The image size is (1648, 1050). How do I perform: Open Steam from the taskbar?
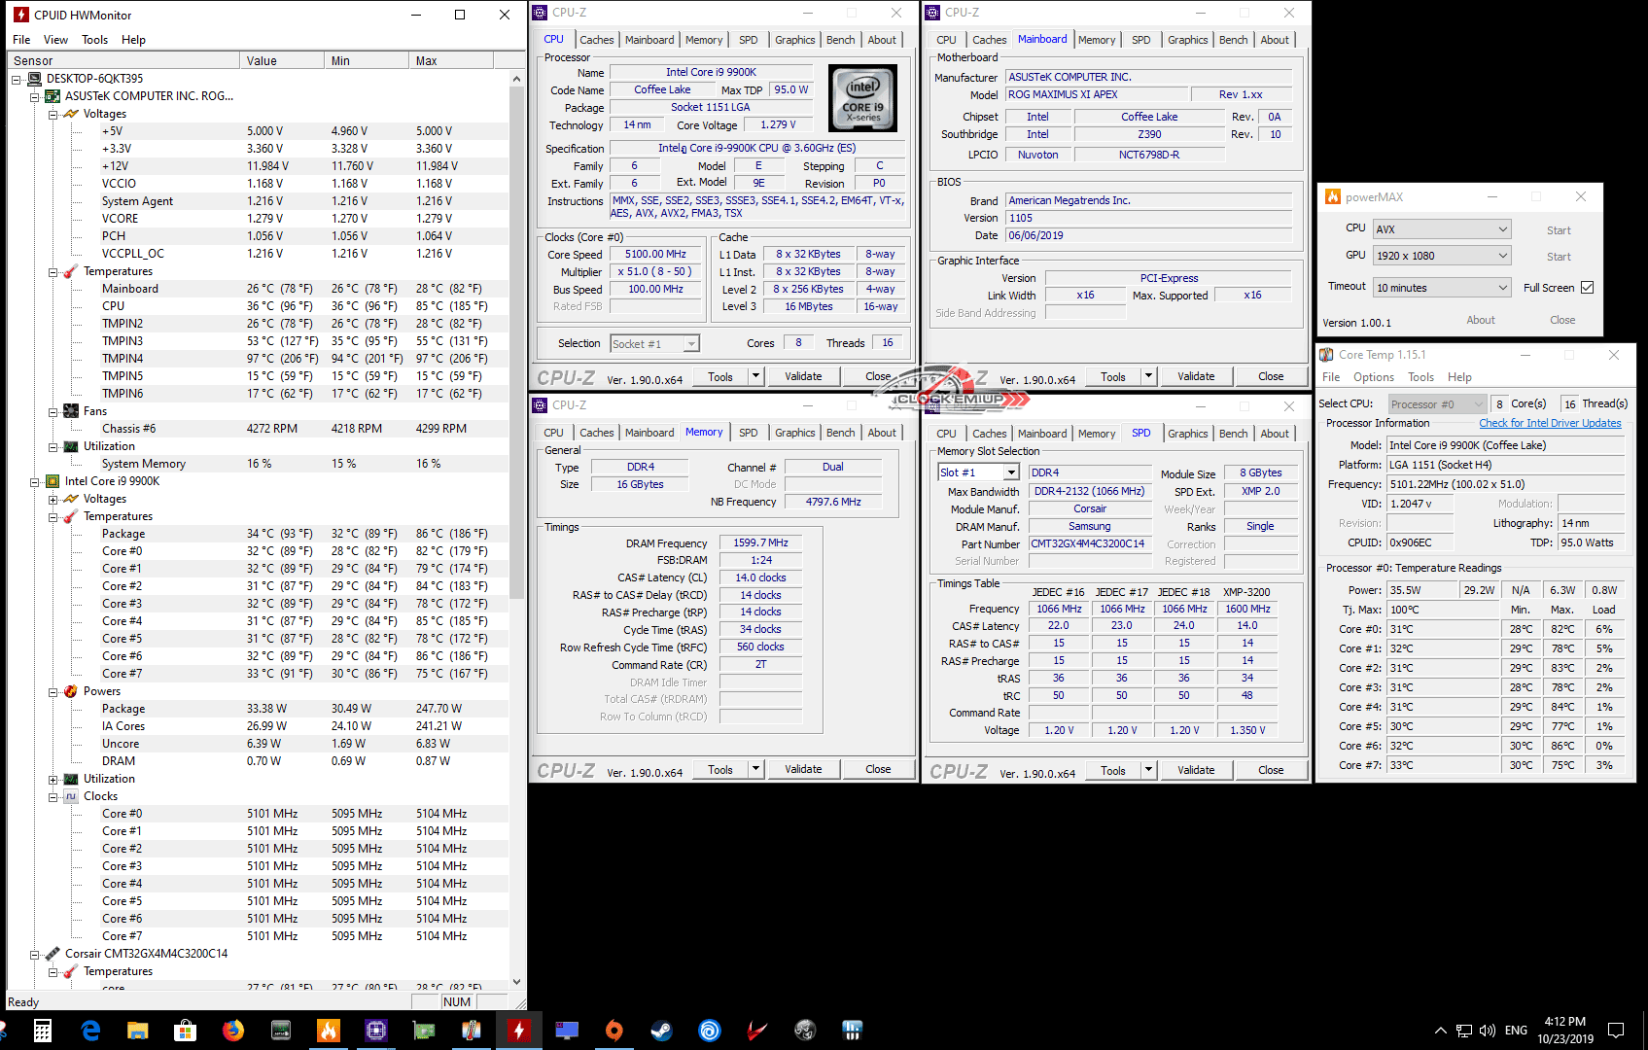click(x=661, y=1031)
